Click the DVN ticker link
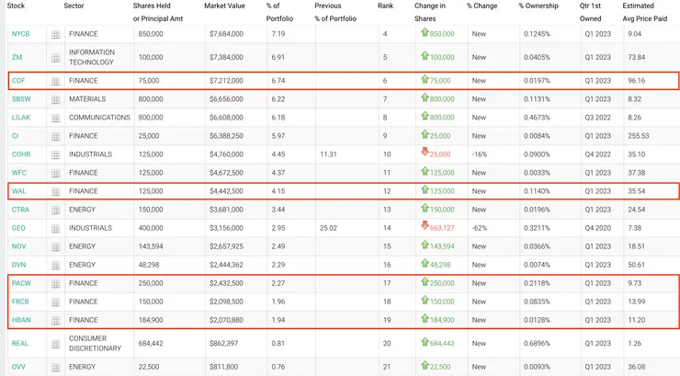The height and width of the screenshot is (376, 680). coord(18,265)
